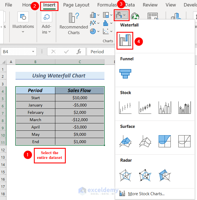Insert 3-D Surface chart
The image size is (197, 200).
click(125, 141)
